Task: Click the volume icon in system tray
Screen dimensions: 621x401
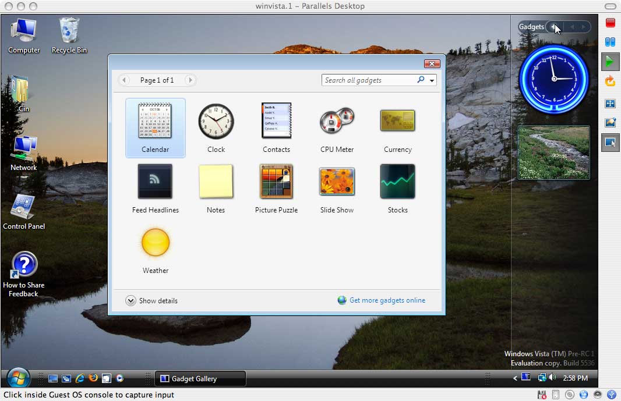Action: (553, 378)
